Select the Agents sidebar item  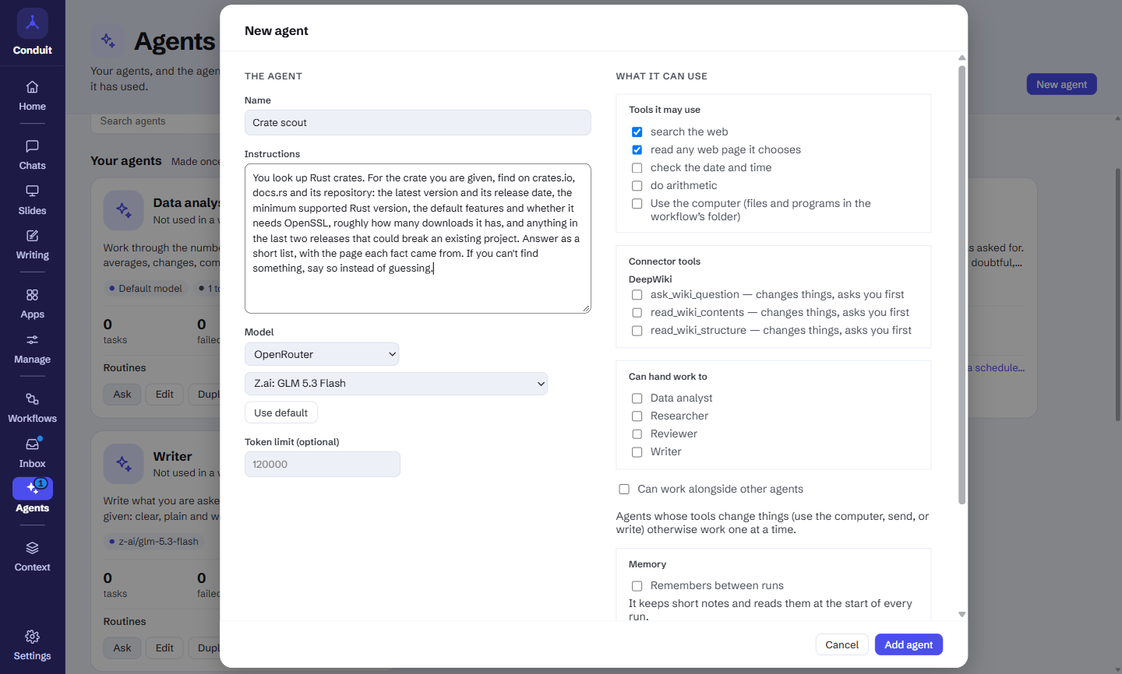32,497
